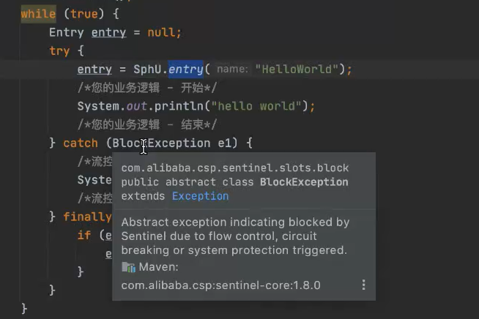Click the 'out' field in System.out.println
The width and height of the screenshot is (479, 319).
pyautogui.click(x=136, y=106)
